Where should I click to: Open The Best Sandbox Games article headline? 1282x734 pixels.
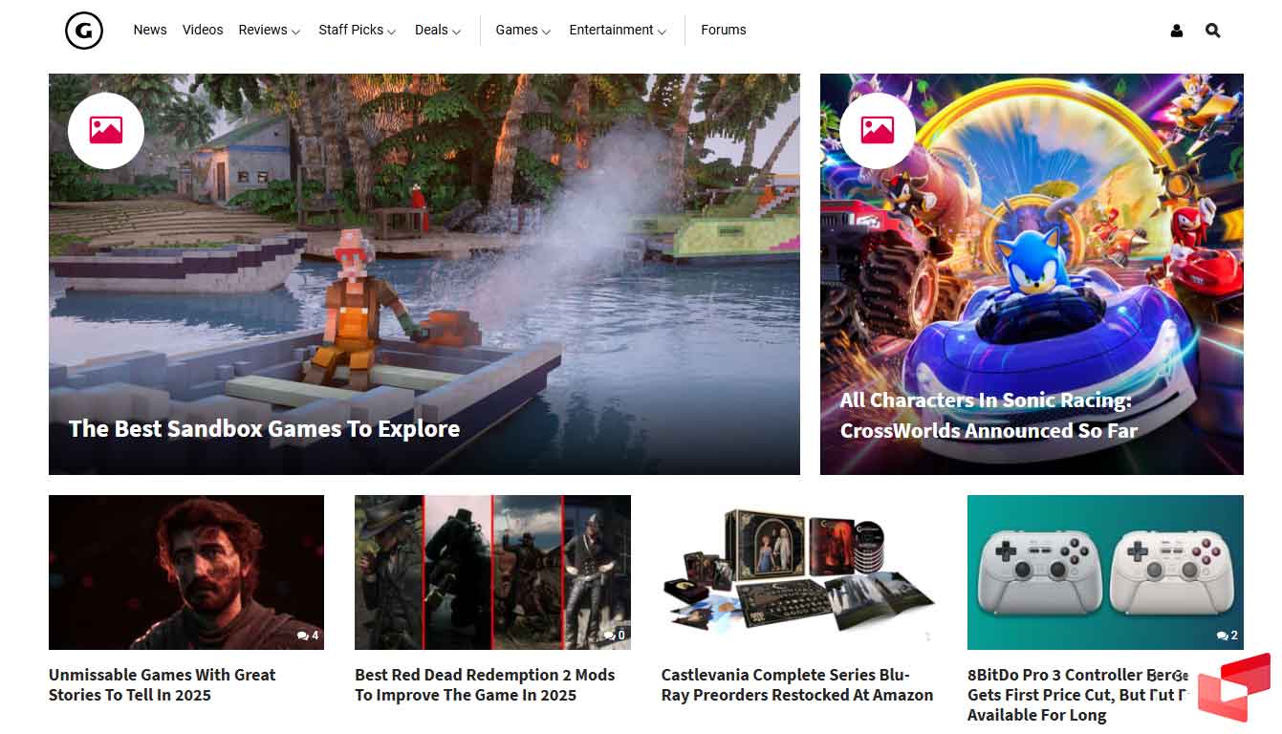coord(264,429)
